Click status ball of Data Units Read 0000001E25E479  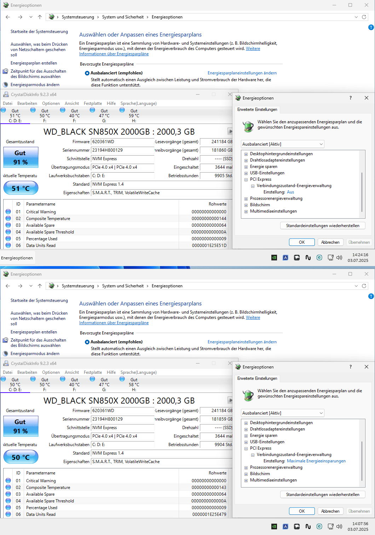point(8,514)
